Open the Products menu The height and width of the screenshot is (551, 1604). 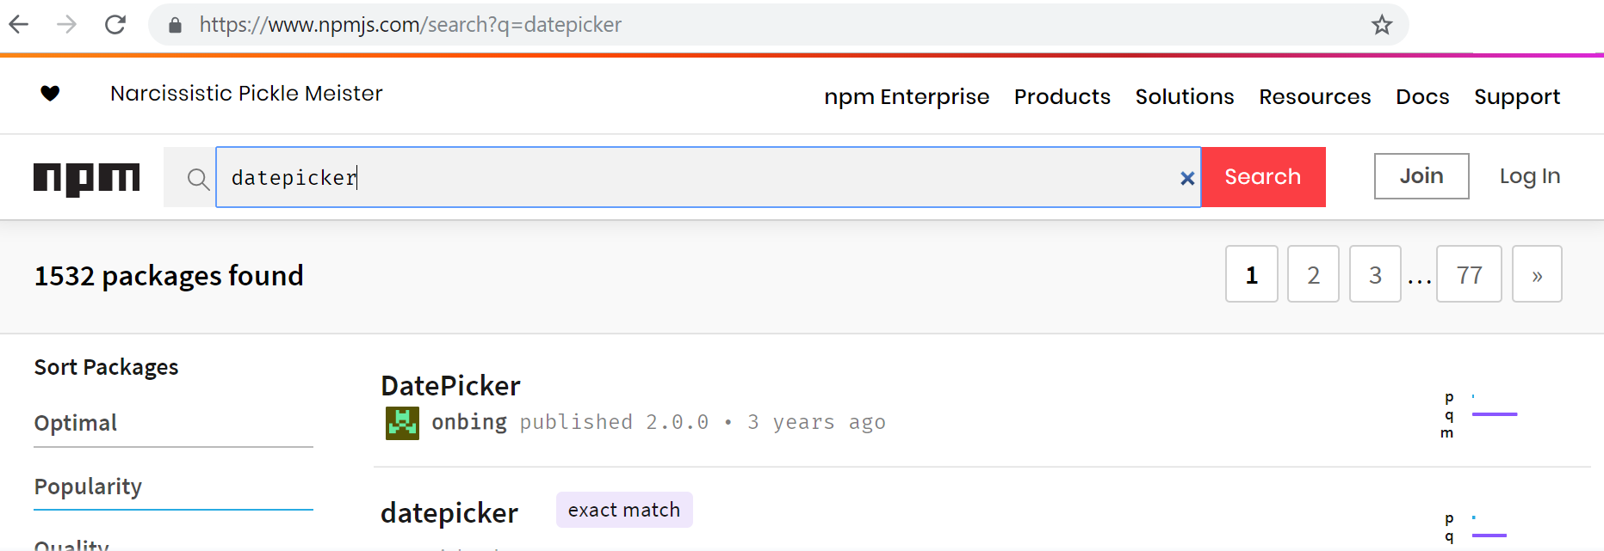(x=1062, y=97)
